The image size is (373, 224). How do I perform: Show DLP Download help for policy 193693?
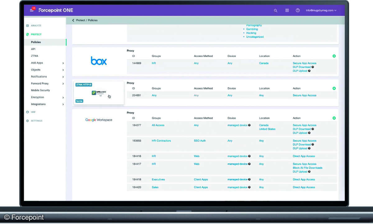[313, 144]
